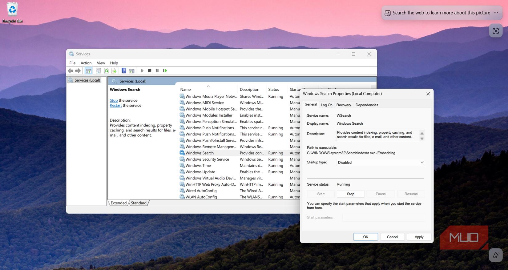Click the visual search icon below the banner
This screenshot has width=508, height=270.
[496, 31]
